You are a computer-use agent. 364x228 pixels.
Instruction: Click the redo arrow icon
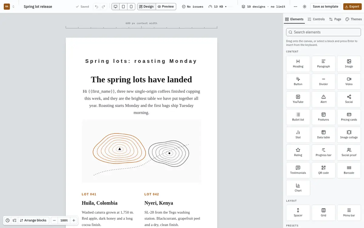pyautogui.click(x=104, y=6)
